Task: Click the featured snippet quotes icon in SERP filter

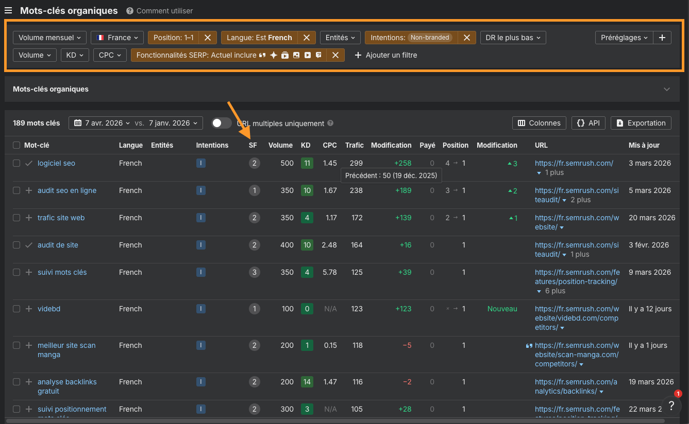Action: 262,55
